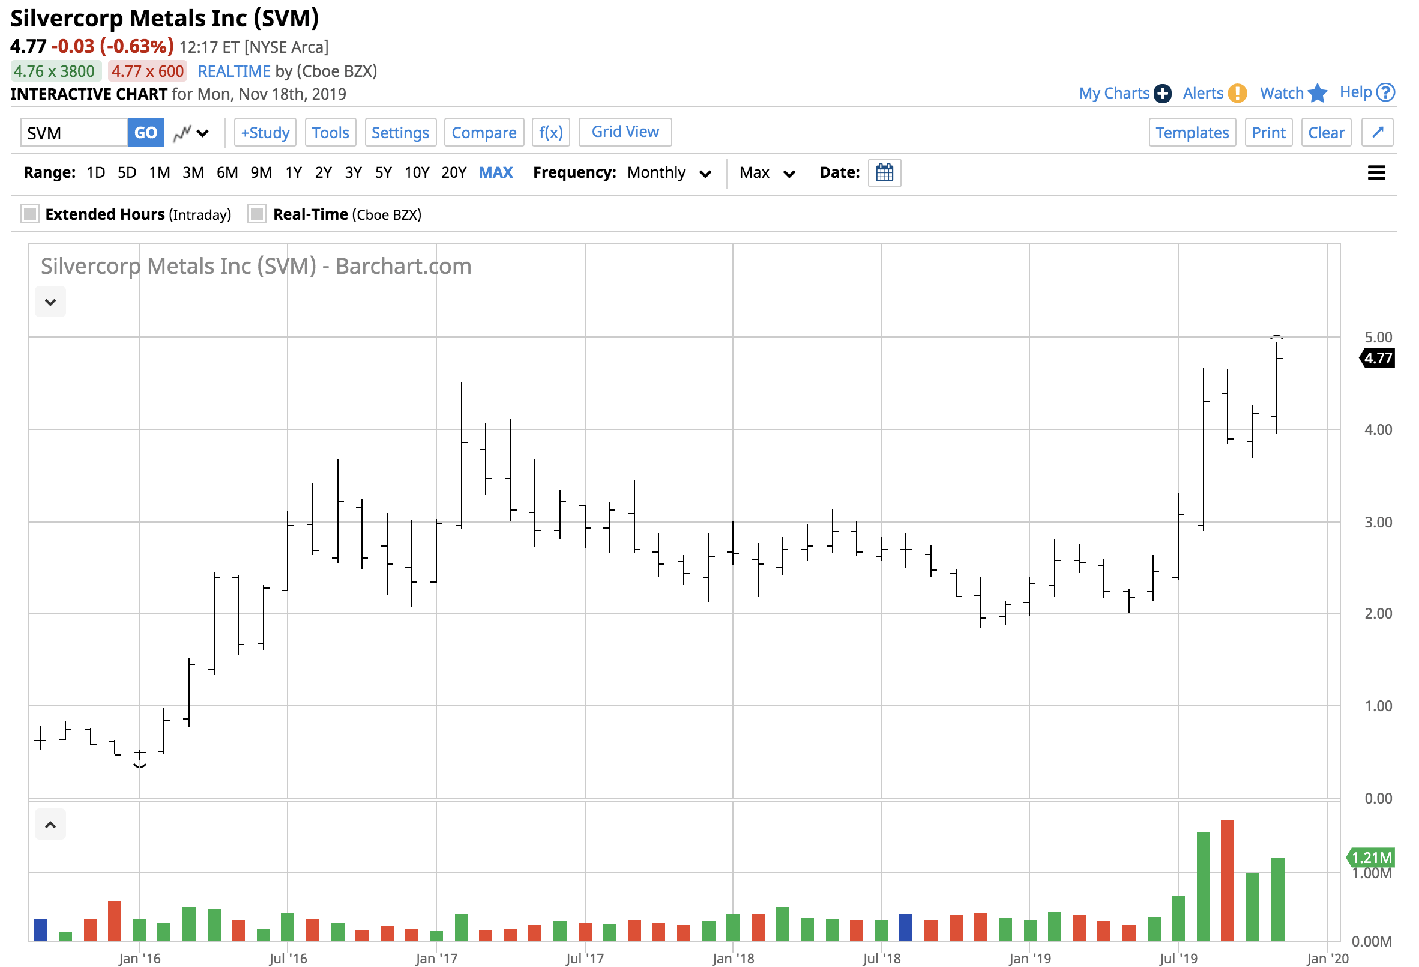Expand the chart type dropdown arrow
Screen dimensions: 1419x967
click(203, 133)
